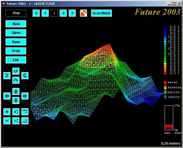Viewport: 183px width, 148px height.
Task: Save the current scan
Action: [16, 42]
